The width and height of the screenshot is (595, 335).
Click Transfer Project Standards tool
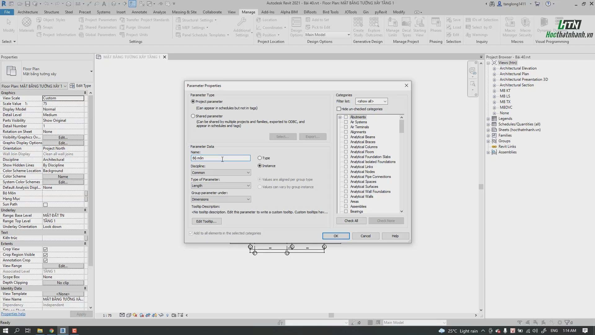(x=144, y=20)
